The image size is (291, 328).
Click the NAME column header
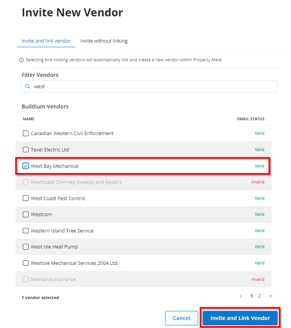click(x=29, y=119)
